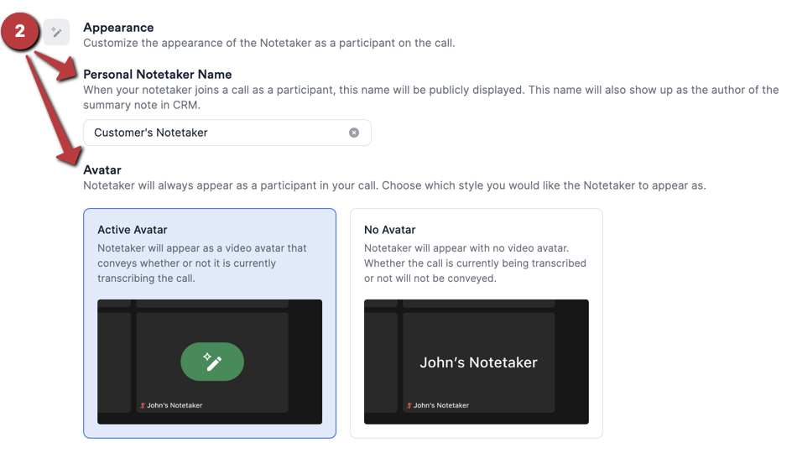Viewport: 797px width, 453px height.
Task: Click the red step 2 badge
Action: tap(21, 33)
